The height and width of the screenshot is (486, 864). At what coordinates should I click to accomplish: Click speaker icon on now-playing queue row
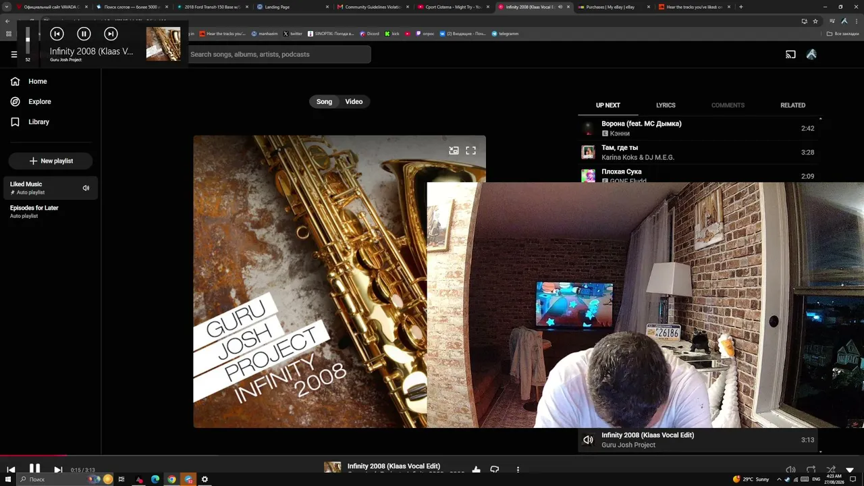[589, 440]
